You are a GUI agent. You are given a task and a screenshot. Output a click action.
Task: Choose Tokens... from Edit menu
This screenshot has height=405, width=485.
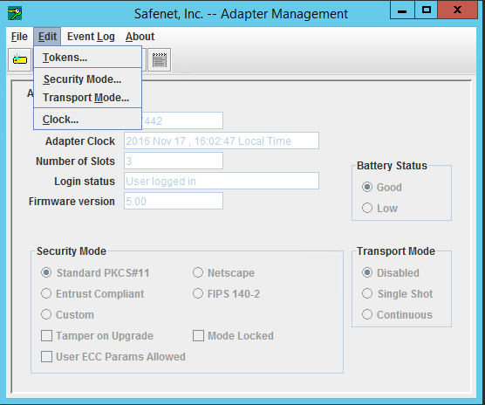pyautogui.click(x=87, y=58)
